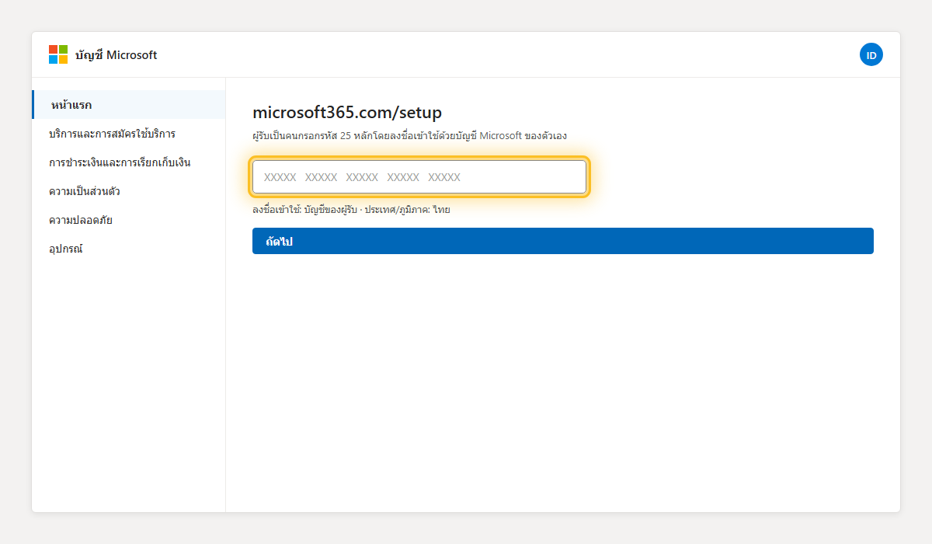The image size is (932, 544).
Task: Open บริการและการสมัครใช้บริการ in the sidebar
Action: tap(129, 134)
